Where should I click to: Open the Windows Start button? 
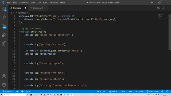pyautogui.click(x=2, y=95)
